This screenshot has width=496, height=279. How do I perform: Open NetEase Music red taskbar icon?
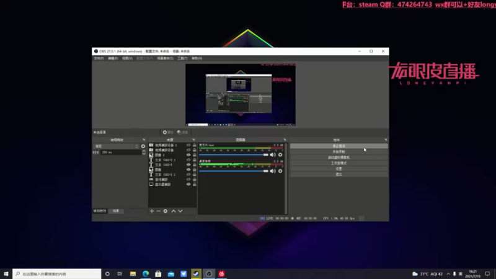(221, 273)
